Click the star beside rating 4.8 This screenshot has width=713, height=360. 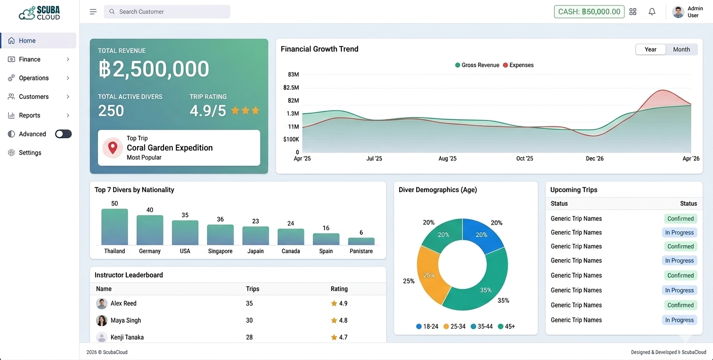(334, 320)
